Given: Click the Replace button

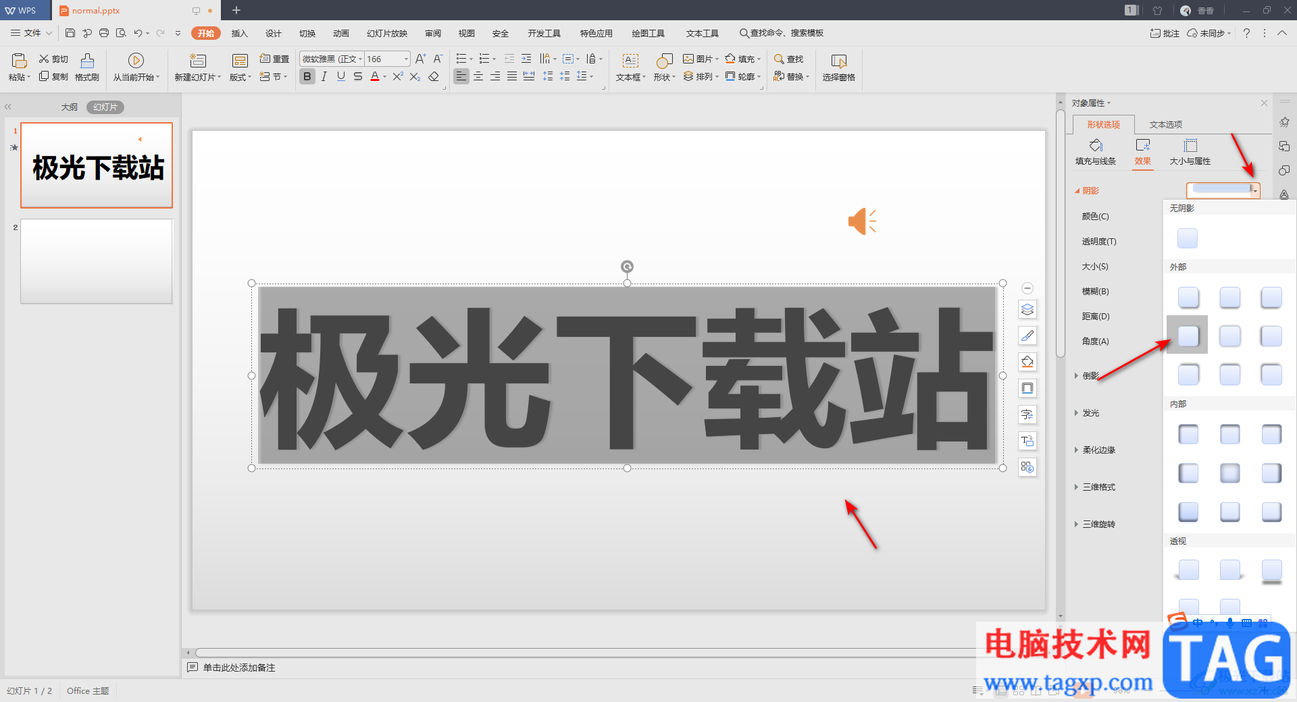Looking at the screenshot, I should [x=791, y=76].
